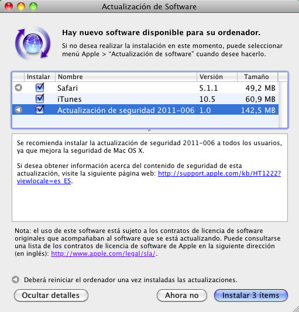
Task: Click the 60,9 MB size cell
Action: coord(260,99)
